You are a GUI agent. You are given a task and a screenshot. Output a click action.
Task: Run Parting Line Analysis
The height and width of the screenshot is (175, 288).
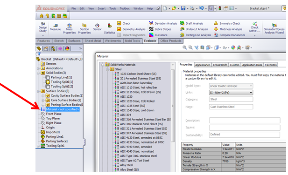196,35
